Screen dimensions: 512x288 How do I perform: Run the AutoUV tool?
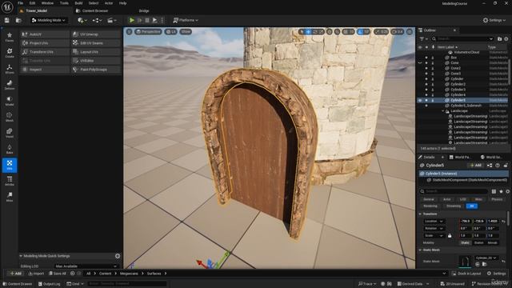click(x=45, y=34)
